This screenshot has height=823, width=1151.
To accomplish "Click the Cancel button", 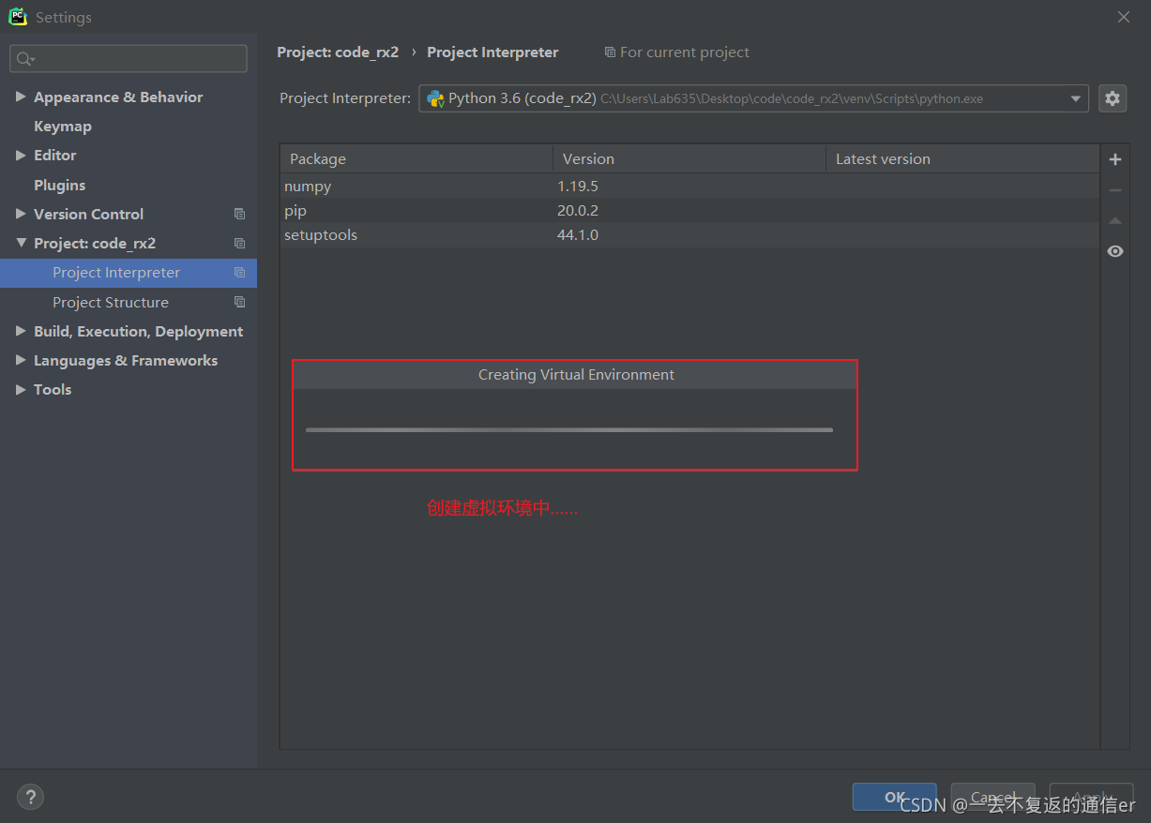I will pos(992,797).
